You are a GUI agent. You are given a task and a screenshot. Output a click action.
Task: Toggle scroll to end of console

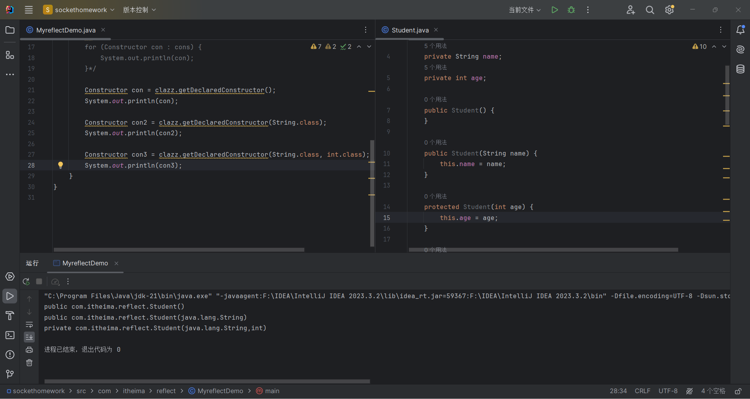(x=29, y=337)
